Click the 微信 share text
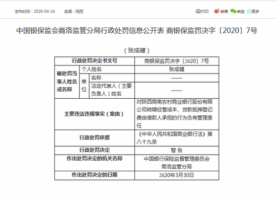Image resolution: width=277 pixels, height=198 pixels. coord(241,12)
